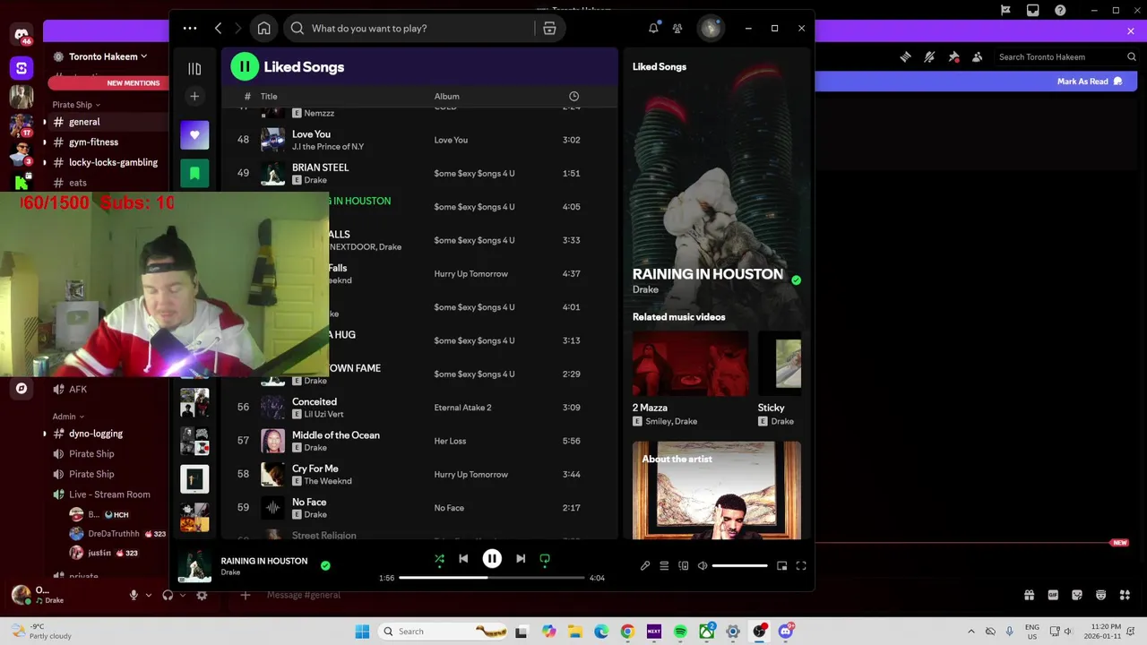The image size is (1147, 645).
Task: Open 2 Mazza music video thumbnail
Action: (x=690, y=364)
